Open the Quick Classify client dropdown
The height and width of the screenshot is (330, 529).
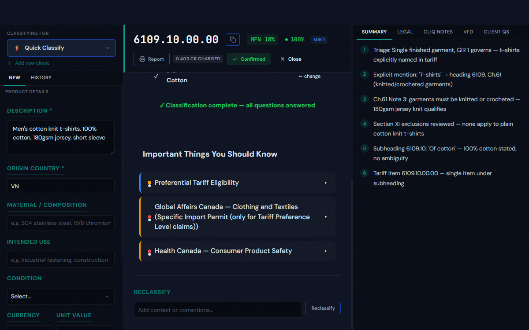[x=61, y=48]
